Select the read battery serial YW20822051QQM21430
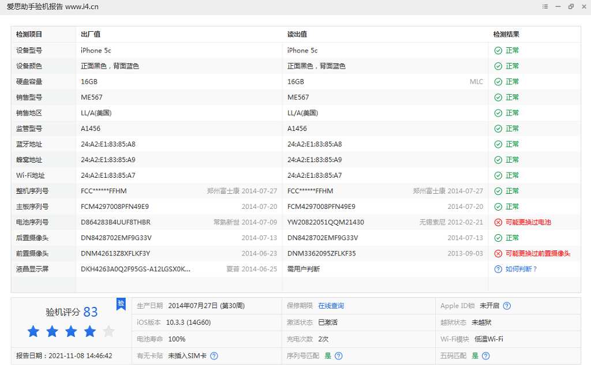 [326, 222]
